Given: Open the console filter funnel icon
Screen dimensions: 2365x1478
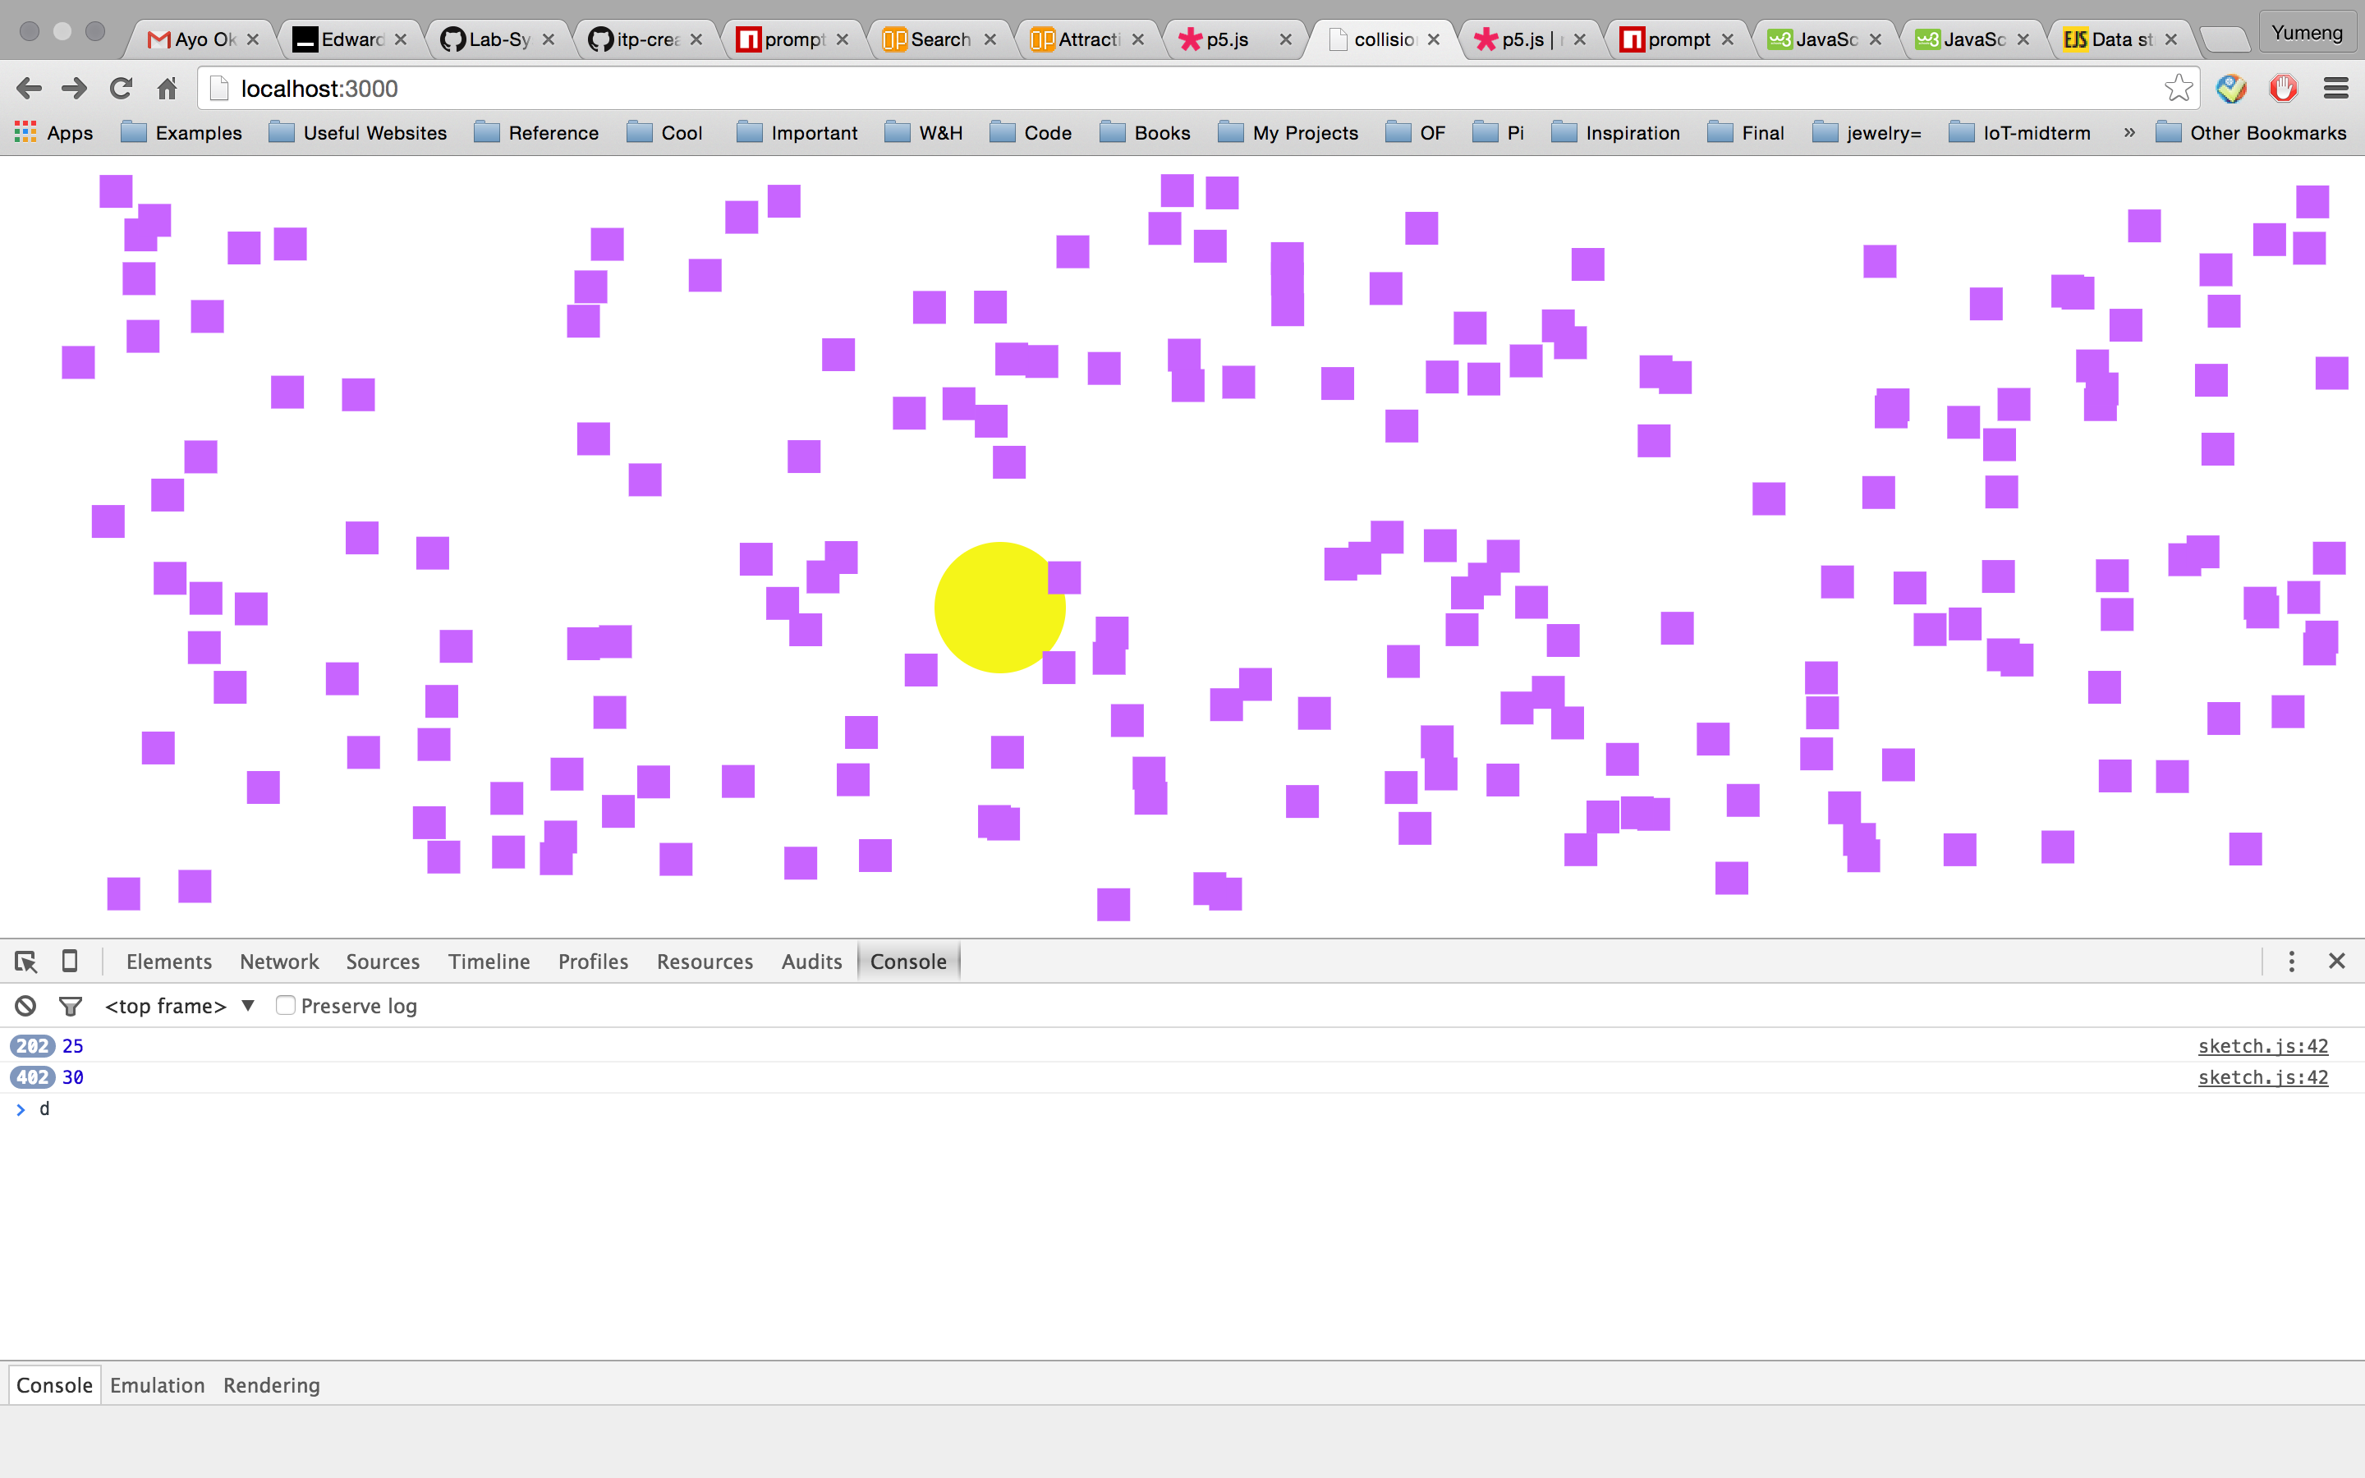Looking at the screenshot, I should click(71, 1006).
